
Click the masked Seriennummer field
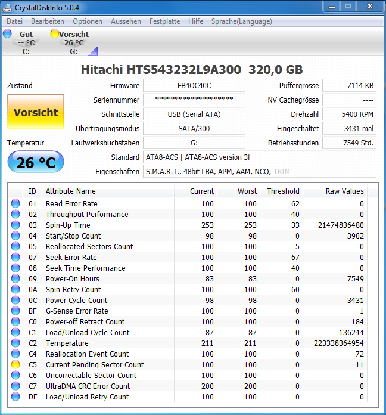tap(194, 100)
